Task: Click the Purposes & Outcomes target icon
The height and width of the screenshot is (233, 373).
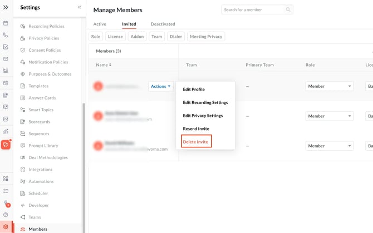Action: point(23,74)
